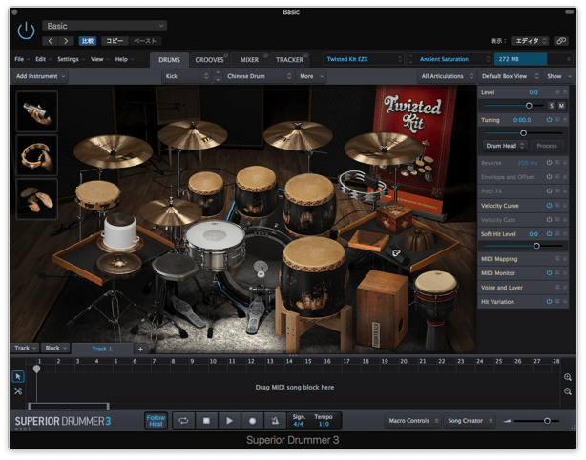The image size is (586, 460).
Task: Zoom in on the timeline
Action: click(x=568, y=377)
